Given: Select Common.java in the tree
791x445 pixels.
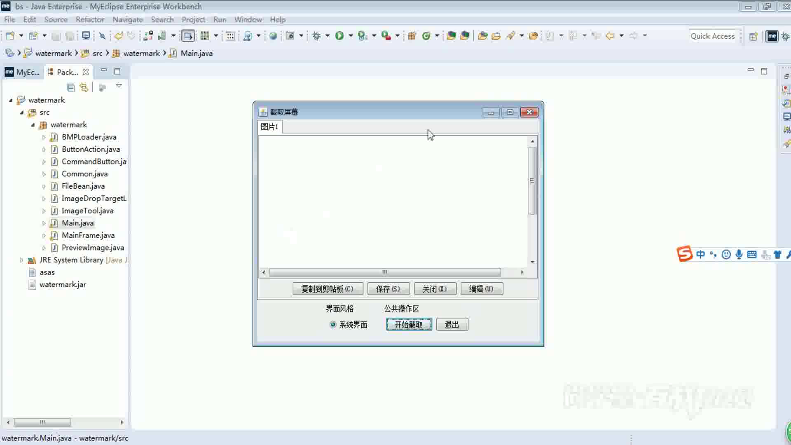Looking at the screenshot, I should click(84, 174).
